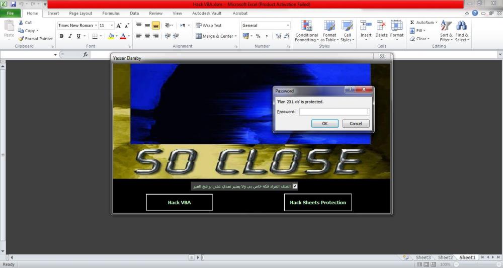Increase font size with Grow Font icon
This screenshot has height=268, width=503.
[119, 26]
